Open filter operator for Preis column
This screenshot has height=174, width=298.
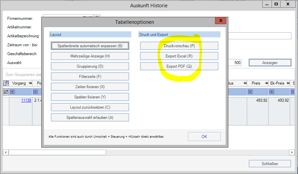click(x=250, y=92)
